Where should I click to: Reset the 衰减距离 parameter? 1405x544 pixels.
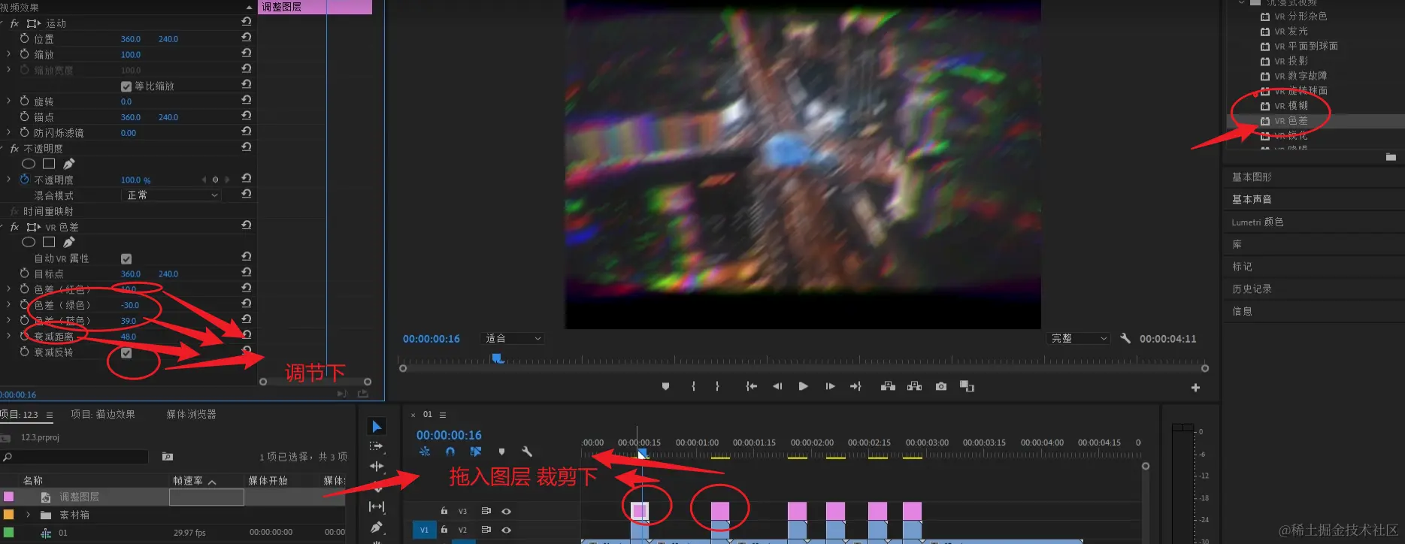click(x=247, y=335)
